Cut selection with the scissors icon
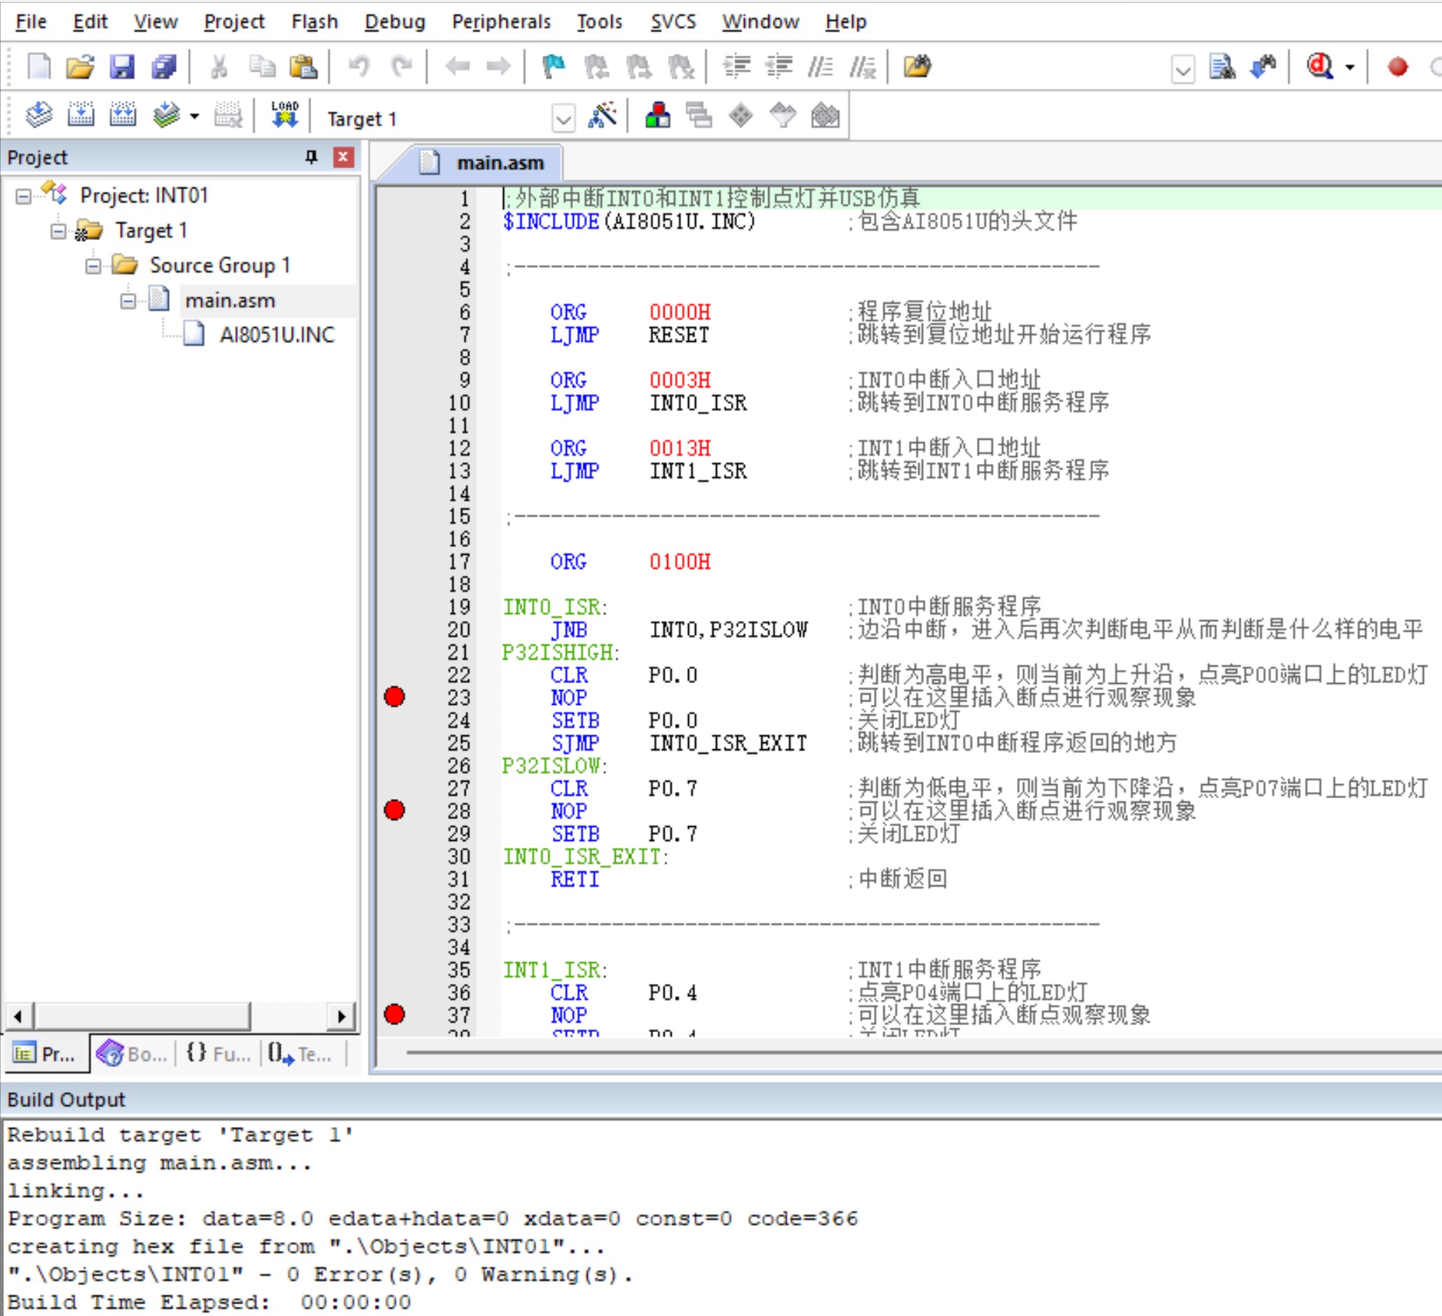The height and width of the screenshot is (1316, 1442). pos(219,66)
